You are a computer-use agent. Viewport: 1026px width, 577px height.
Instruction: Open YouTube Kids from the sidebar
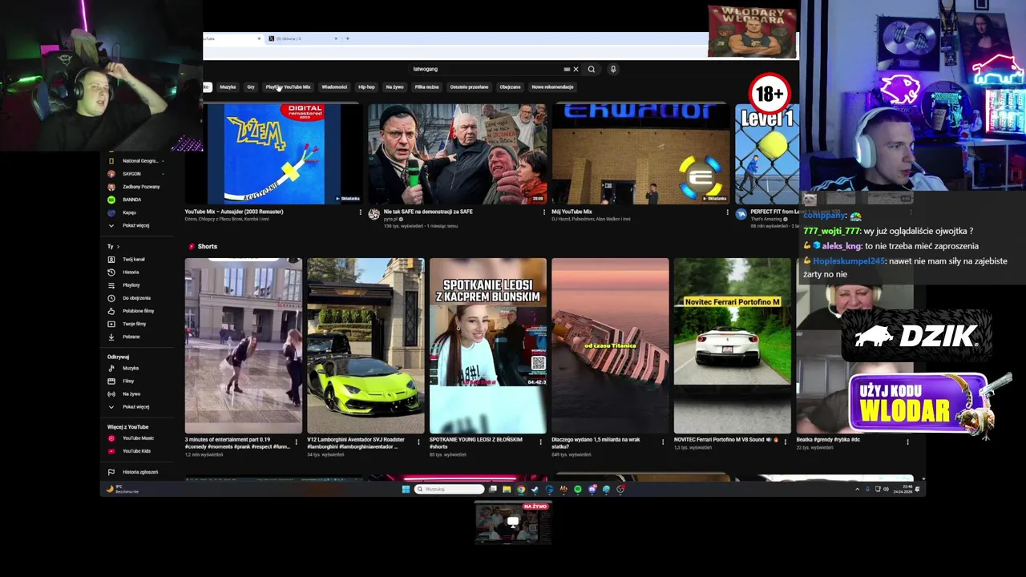coord(135,451)
